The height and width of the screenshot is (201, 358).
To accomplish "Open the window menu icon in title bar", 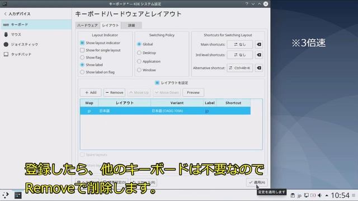I will point(4,4).
